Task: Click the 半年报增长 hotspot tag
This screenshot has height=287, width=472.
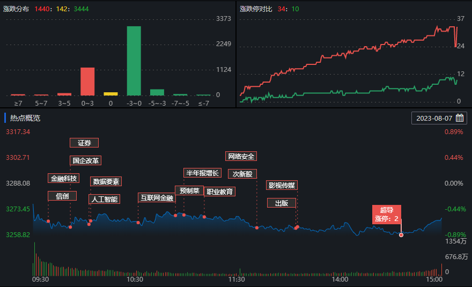Action: [202, 173]
